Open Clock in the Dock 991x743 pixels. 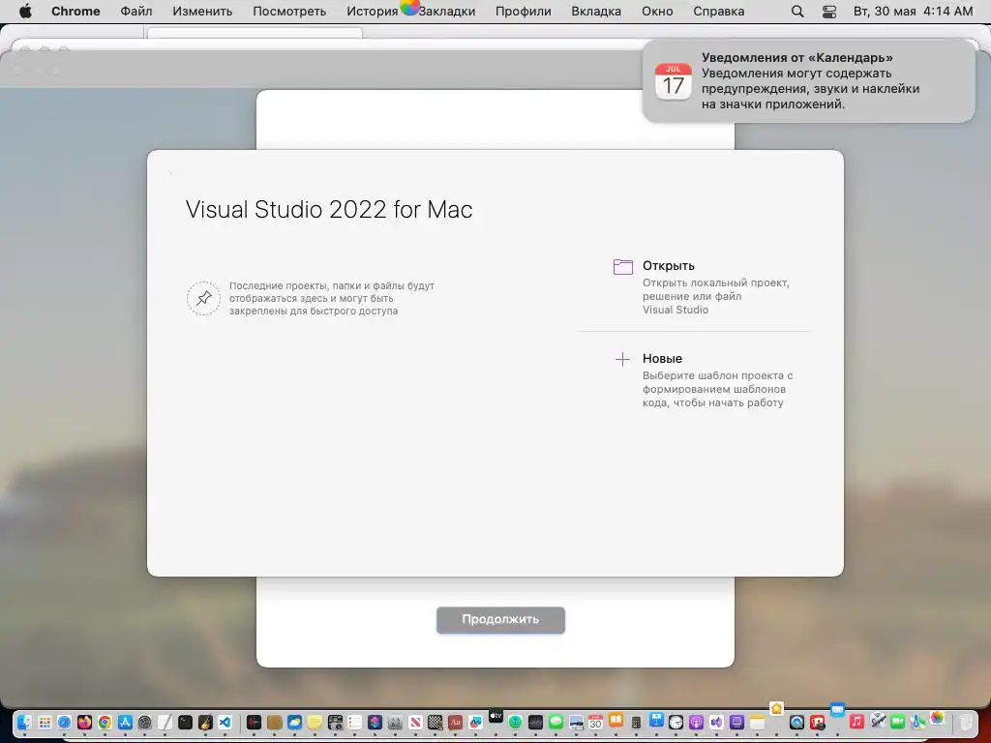point(676,722)
